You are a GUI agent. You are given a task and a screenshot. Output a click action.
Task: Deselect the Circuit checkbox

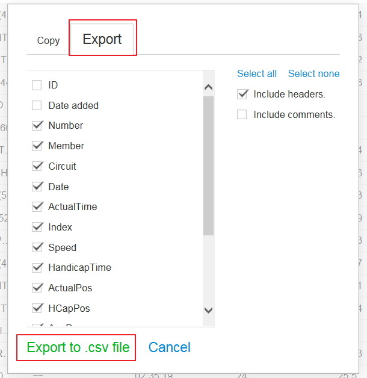point(37,166)
